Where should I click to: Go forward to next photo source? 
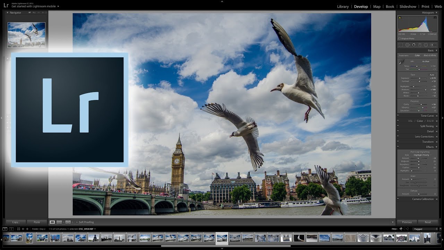click(x=27, y=229)
